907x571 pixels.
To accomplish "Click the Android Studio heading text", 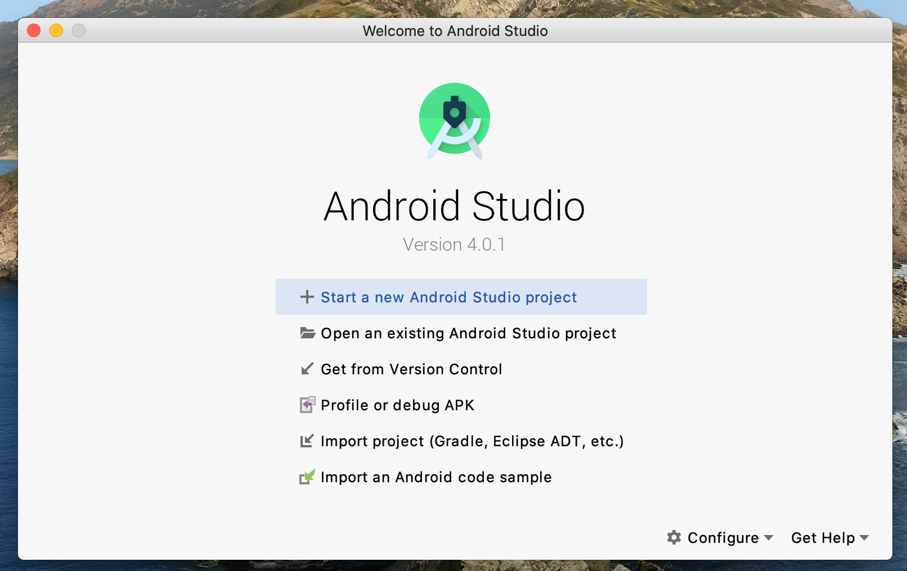I will 455,206.
